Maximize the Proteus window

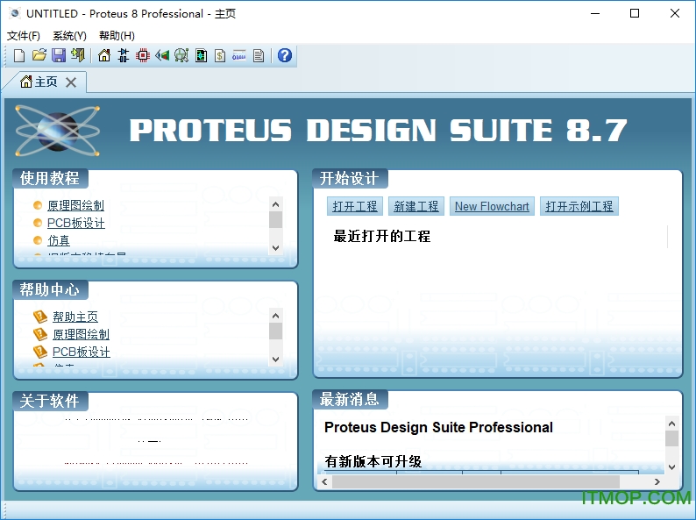pos(635,13)
